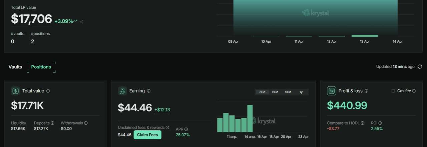Click the info icon next to Total value
The height and width of the screenshot is (147, 427).
coord(48,91)
